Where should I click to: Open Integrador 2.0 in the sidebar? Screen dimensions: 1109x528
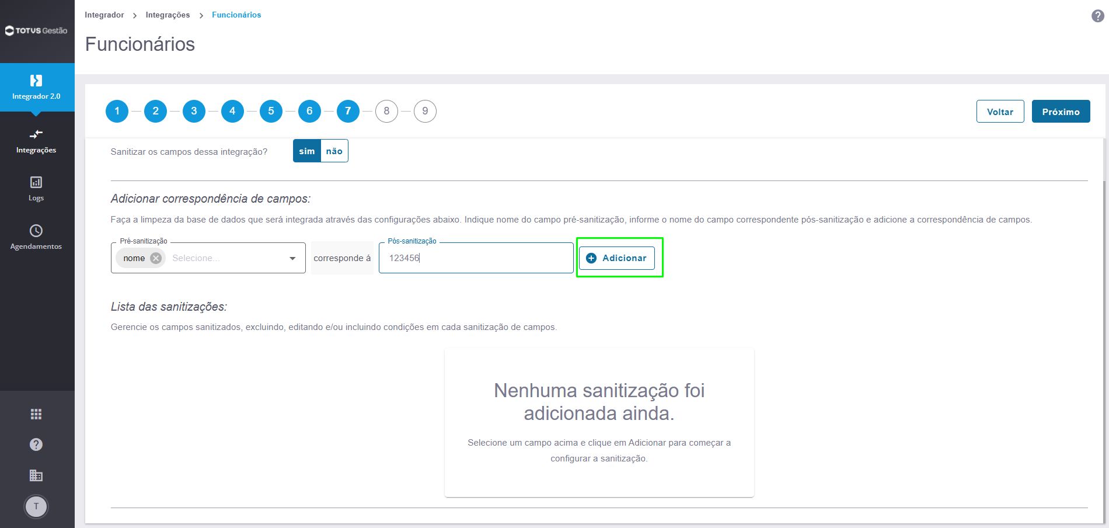[x=37, y=88]
